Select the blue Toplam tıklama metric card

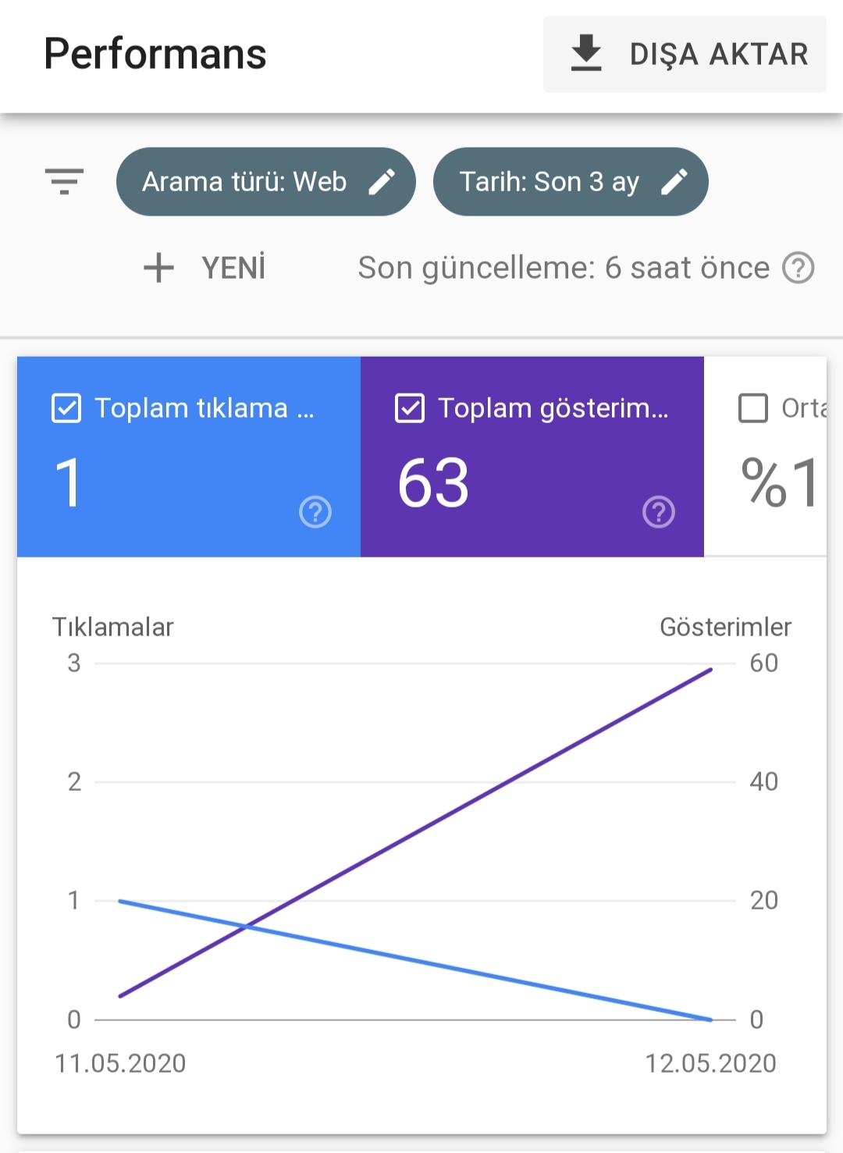[x=189, y=457]
